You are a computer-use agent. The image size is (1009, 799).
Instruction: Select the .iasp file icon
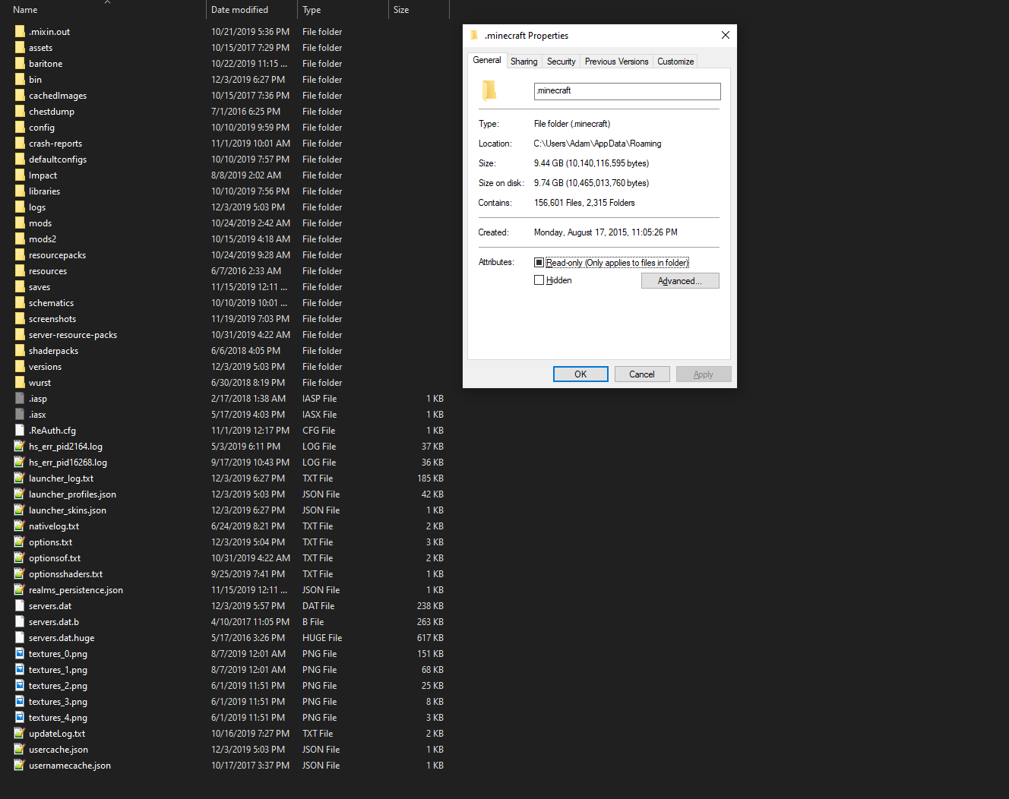pos(20,399)
